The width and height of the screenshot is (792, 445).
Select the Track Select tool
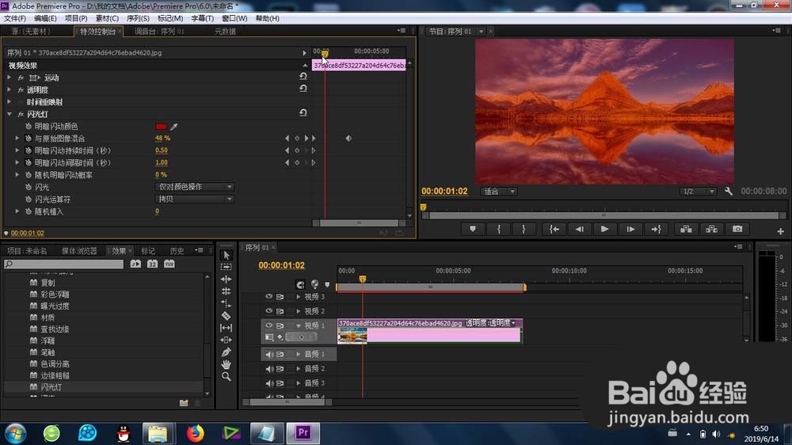click(x=227, y=267)
